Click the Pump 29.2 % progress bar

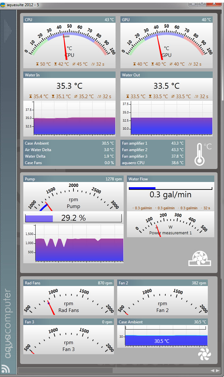(73, 218)
